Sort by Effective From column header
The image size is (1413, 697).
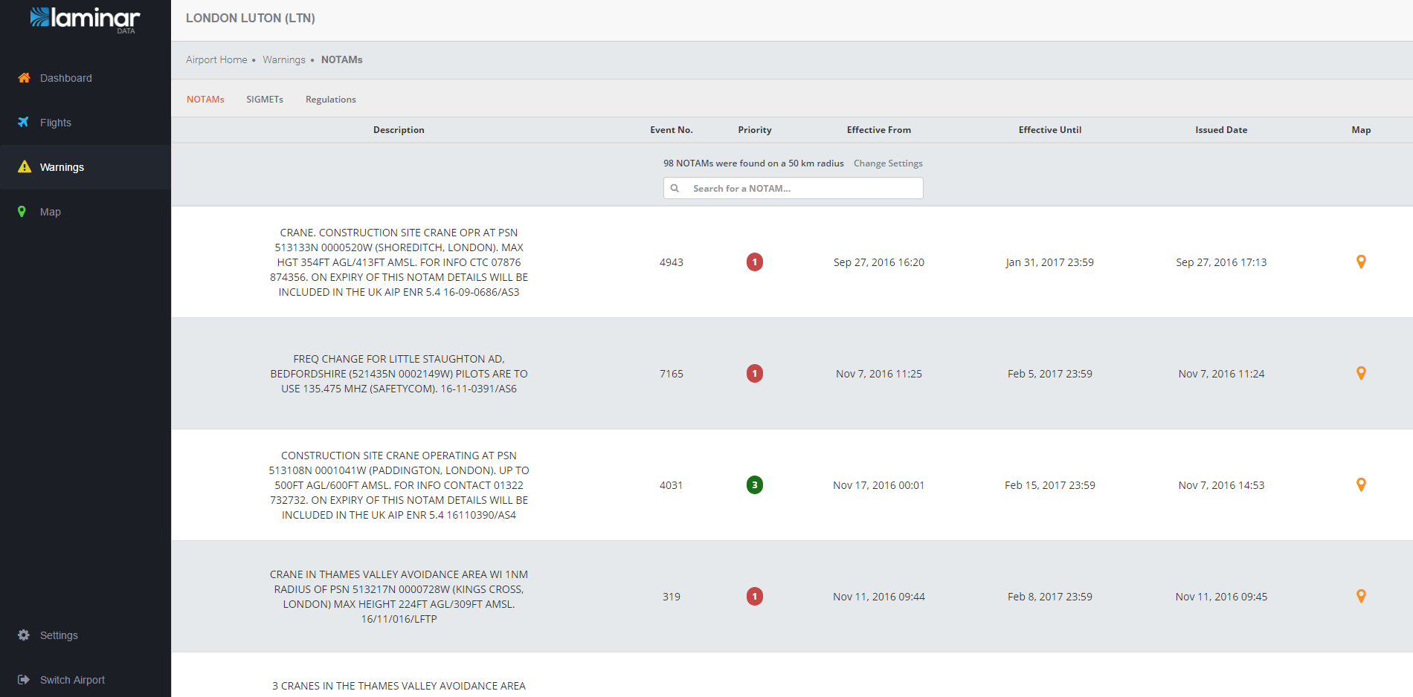(x=878, y=130)
